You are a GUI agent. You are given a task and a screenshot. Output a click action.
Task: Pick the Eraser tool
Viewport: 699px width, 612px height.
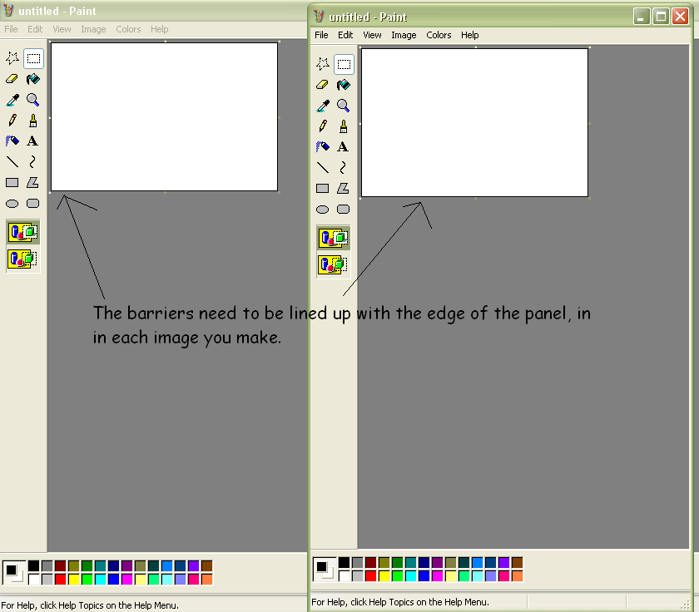pyautogui.click(x=323, y=84)
